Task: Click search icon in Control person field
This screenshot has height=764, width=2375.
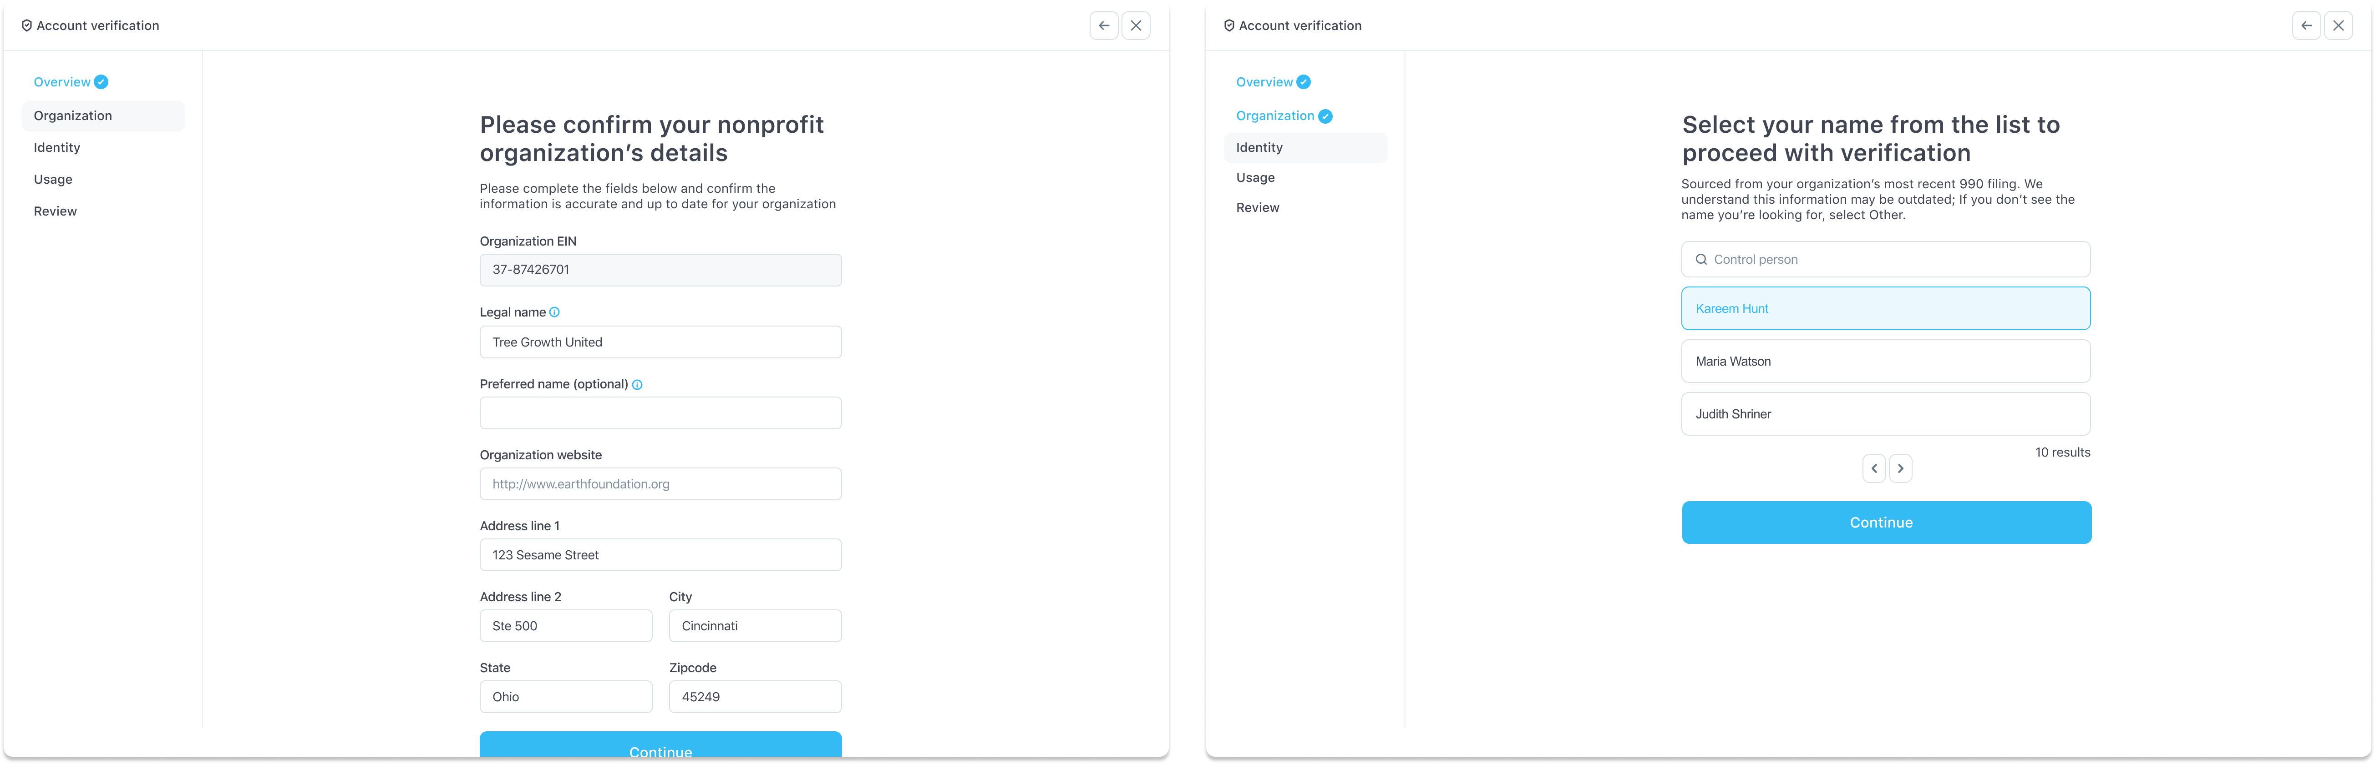Action: [x=1701, y=260]
